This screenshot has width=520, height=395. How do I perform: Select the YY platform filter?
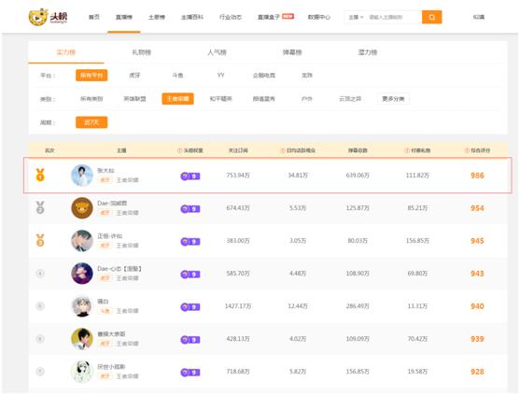[221, 76]
